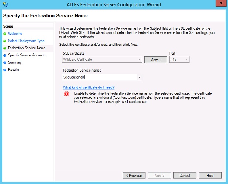Select the Results step

[14, 70]
